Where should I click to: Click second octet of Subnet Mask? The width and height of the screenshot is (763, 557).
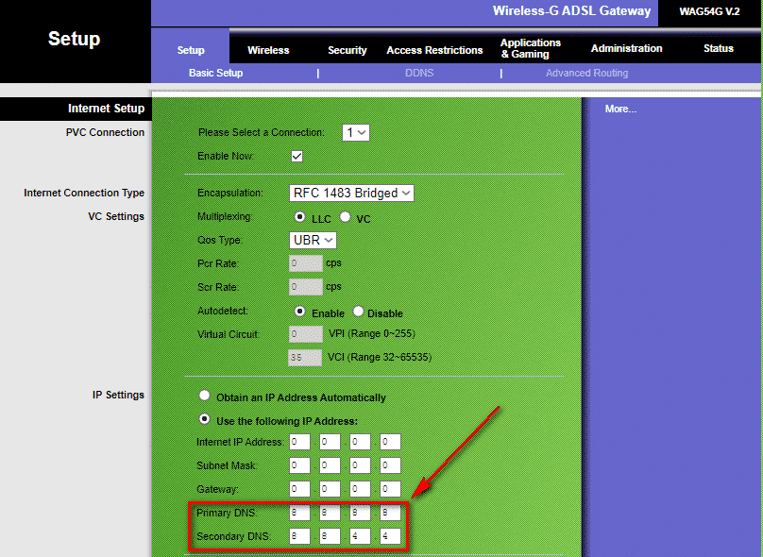pyautogui.click(x=330, y=465)
